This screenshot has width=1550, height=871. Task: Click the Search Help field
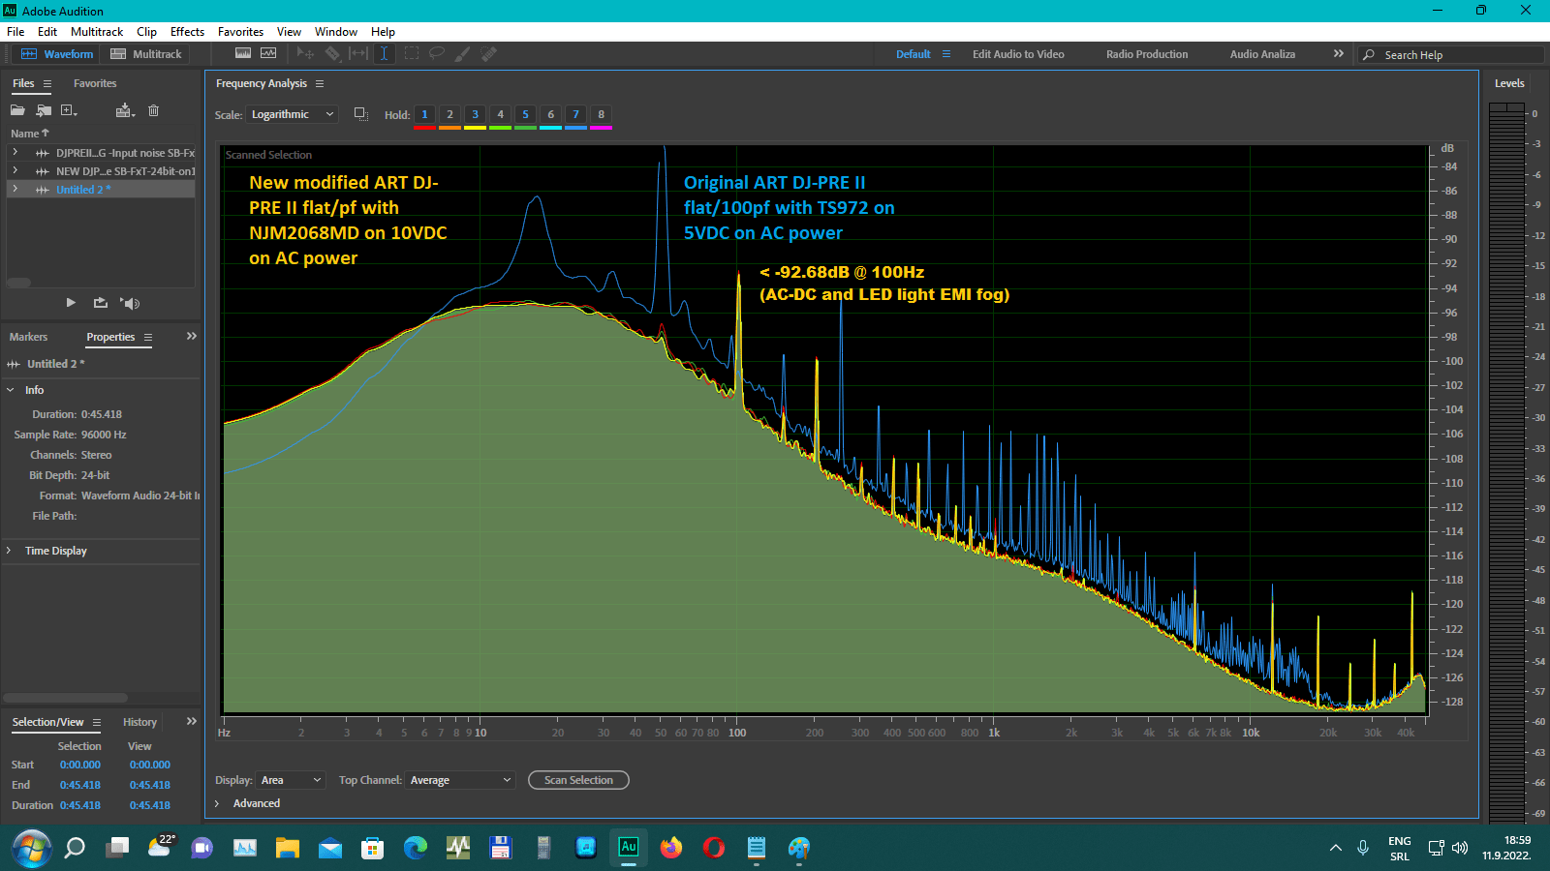click(1450, 55)
